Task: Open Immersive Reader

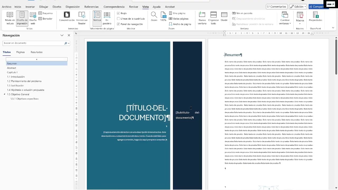Action: (82, 18)
